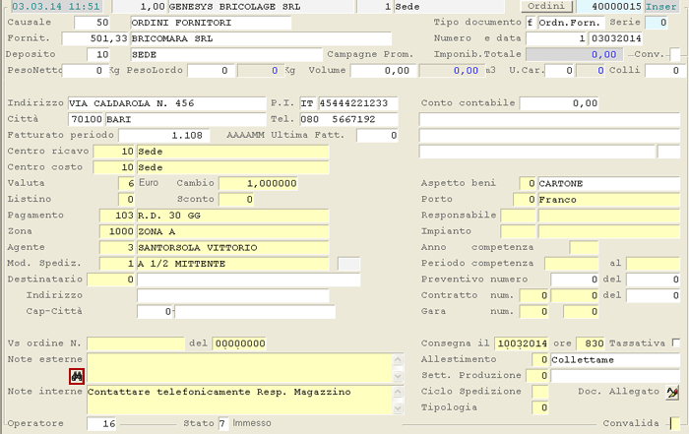Image resolution: width=689 pixels, height=434 pixels.
Task: Click the BRICOMARA SRL supplier name field
Action: (x=261, y=38)
